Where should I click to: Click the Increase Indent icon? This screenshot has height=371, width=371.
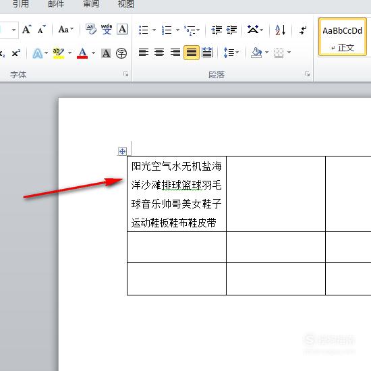[231, 30]
